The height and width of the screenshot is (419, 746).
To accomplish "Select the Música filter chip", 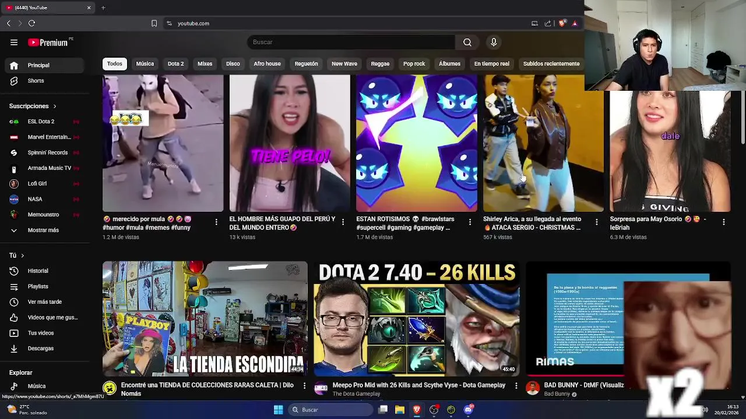I will pyautogui.click(x=145, y=63).
